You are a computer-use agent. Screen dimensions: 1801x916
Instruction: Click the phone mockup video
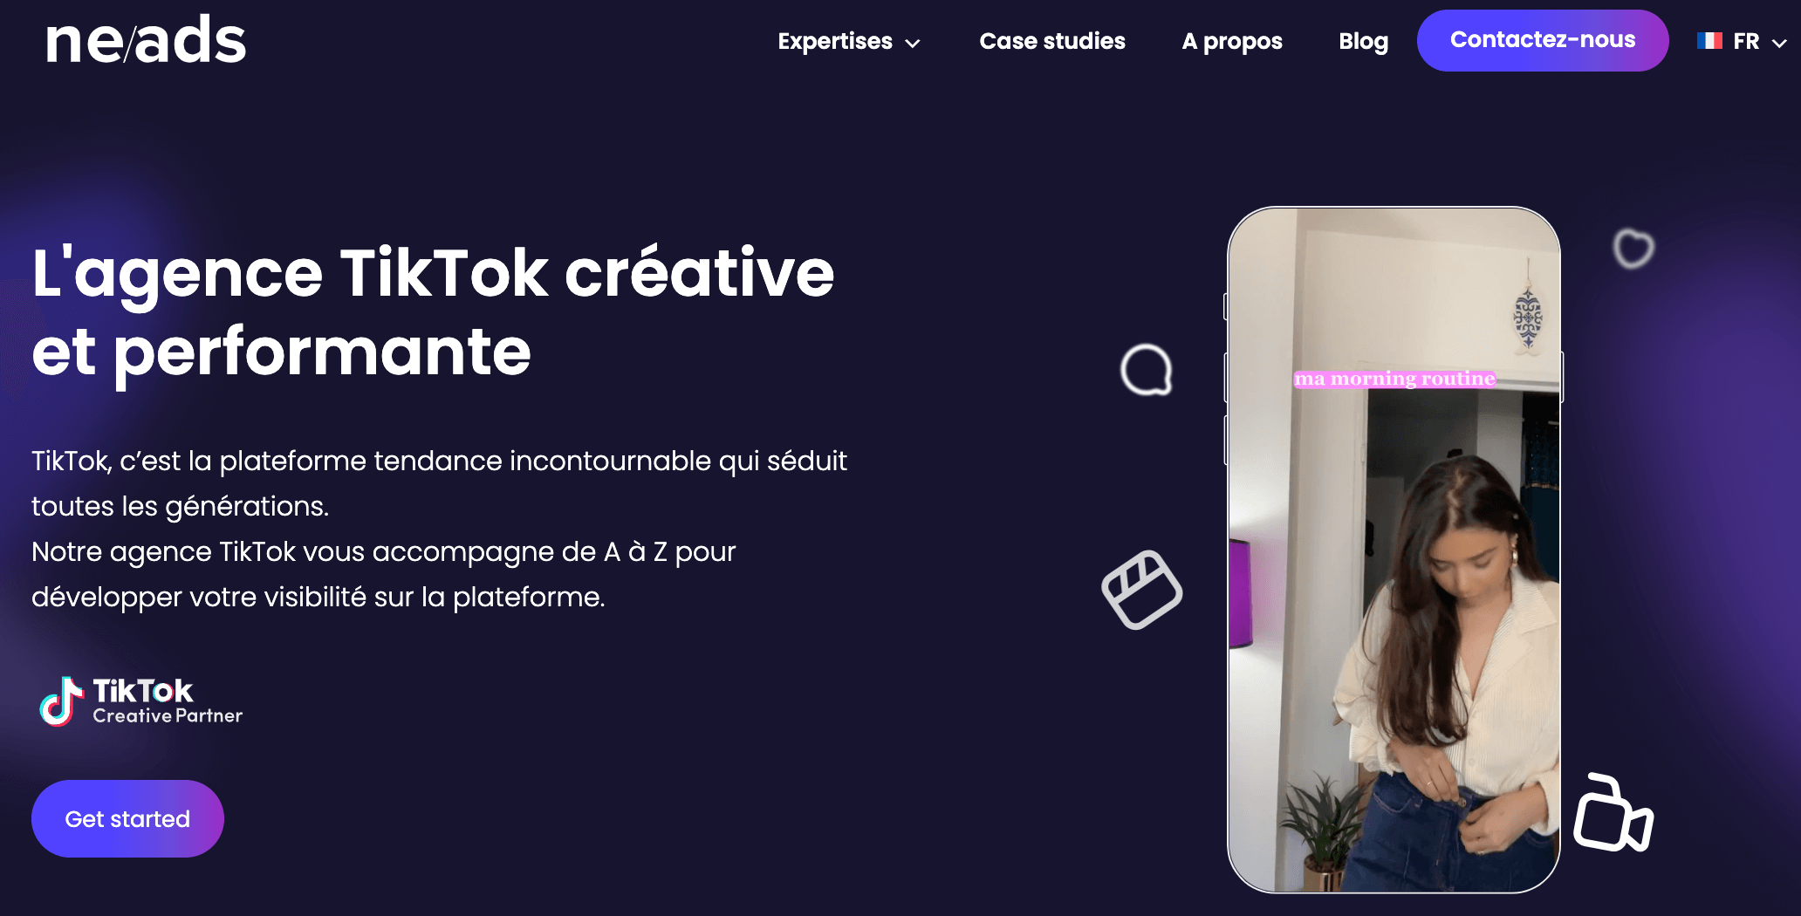click(1394, 550)
